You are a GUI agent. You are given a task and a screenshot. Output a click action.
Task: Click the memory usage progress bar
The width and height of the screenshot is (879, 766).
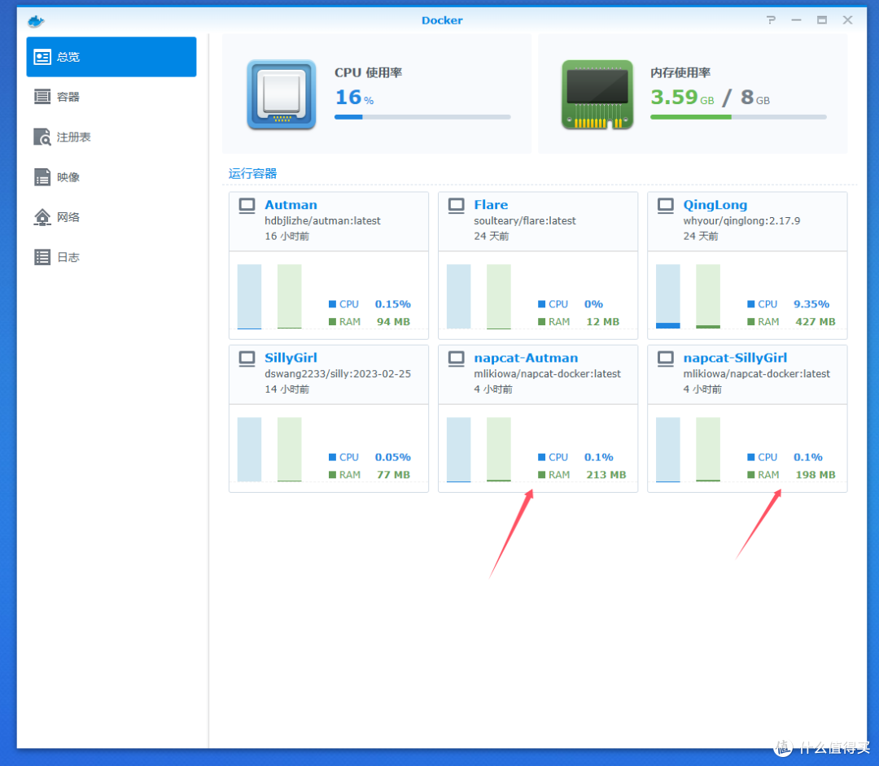tap(738, 117)
